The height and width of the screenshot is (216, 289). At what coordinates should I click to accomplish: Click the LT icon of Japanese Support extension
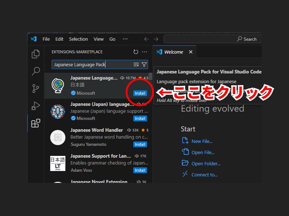(x=58, y=163)
